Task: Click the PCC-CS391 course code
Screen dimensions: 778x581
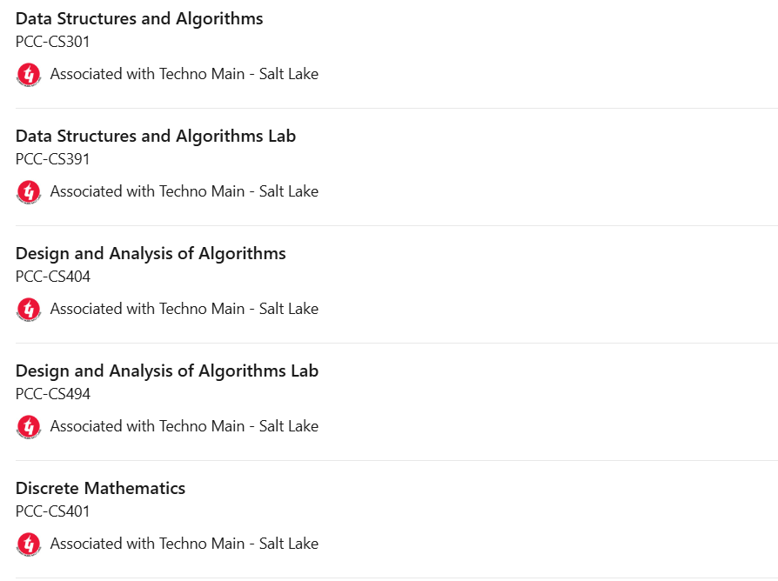Action: pyautogui.click(x=52, y=159)
